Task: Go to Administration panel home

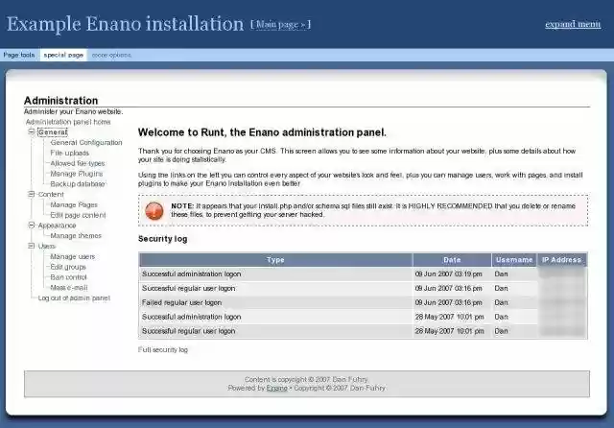Action: 68,122
